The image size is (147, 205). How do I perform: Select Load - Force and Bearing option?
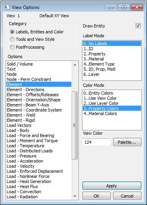click(39, 135)
